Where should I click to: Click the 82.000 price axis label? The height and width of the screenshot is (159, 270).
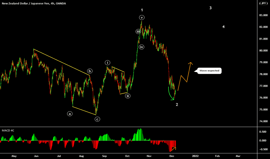click(263, 27)
